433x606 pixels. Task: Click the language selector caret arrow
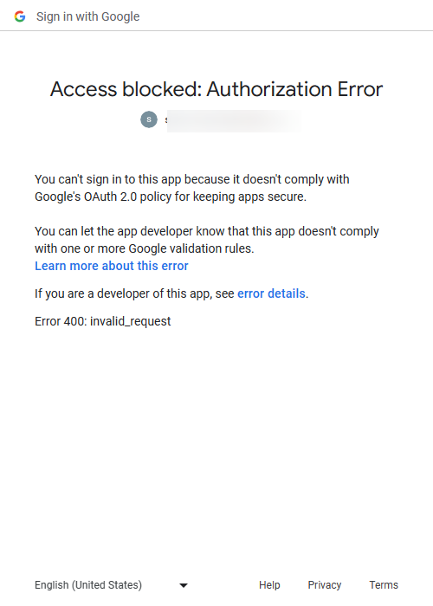tap(184, 585)
